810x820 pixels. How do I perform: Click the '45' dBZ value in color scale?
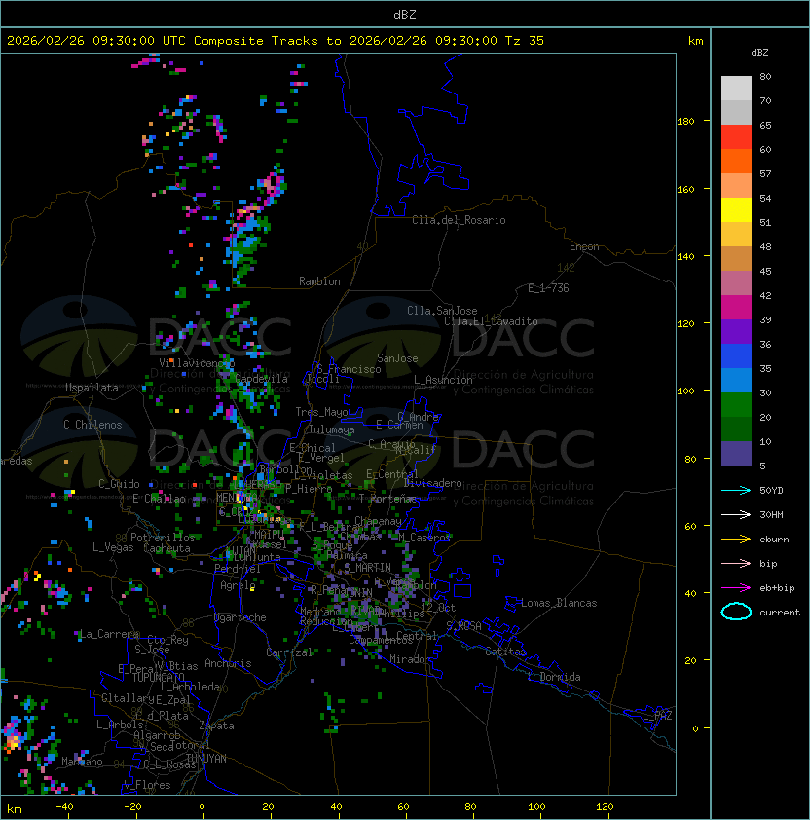click(x=765, y=272)
